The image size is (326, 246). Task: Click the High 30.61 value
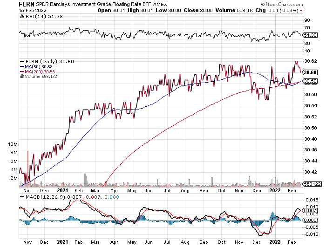tap(140, 10)
